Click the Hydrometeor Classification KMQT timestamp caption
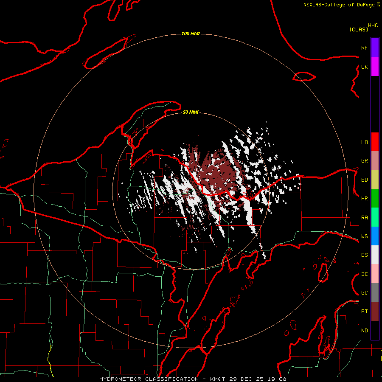This screenshot has height=382, width=382. (193, 379)
